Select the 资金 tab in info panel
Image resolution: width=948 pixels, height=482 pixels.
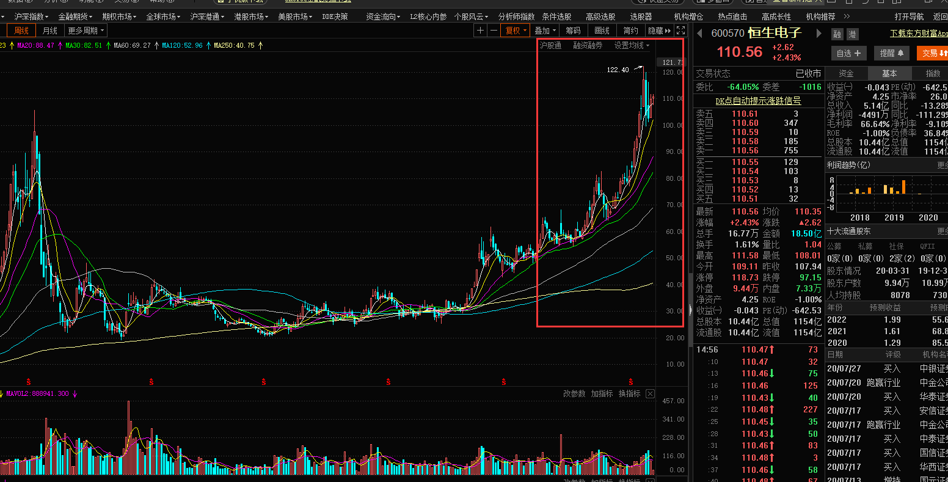(846, 73)
